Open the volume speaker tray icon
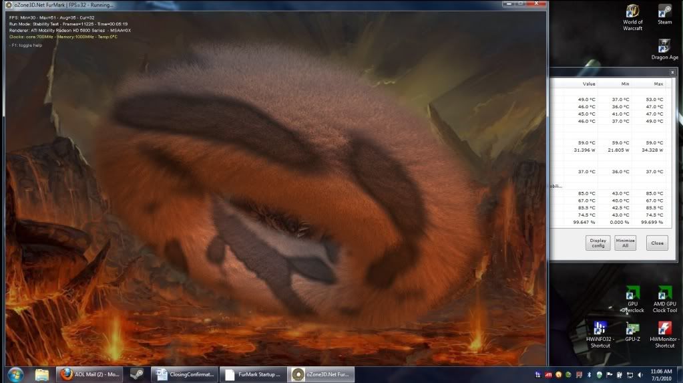This screenshot has height=383, width=683. [640, 375]
